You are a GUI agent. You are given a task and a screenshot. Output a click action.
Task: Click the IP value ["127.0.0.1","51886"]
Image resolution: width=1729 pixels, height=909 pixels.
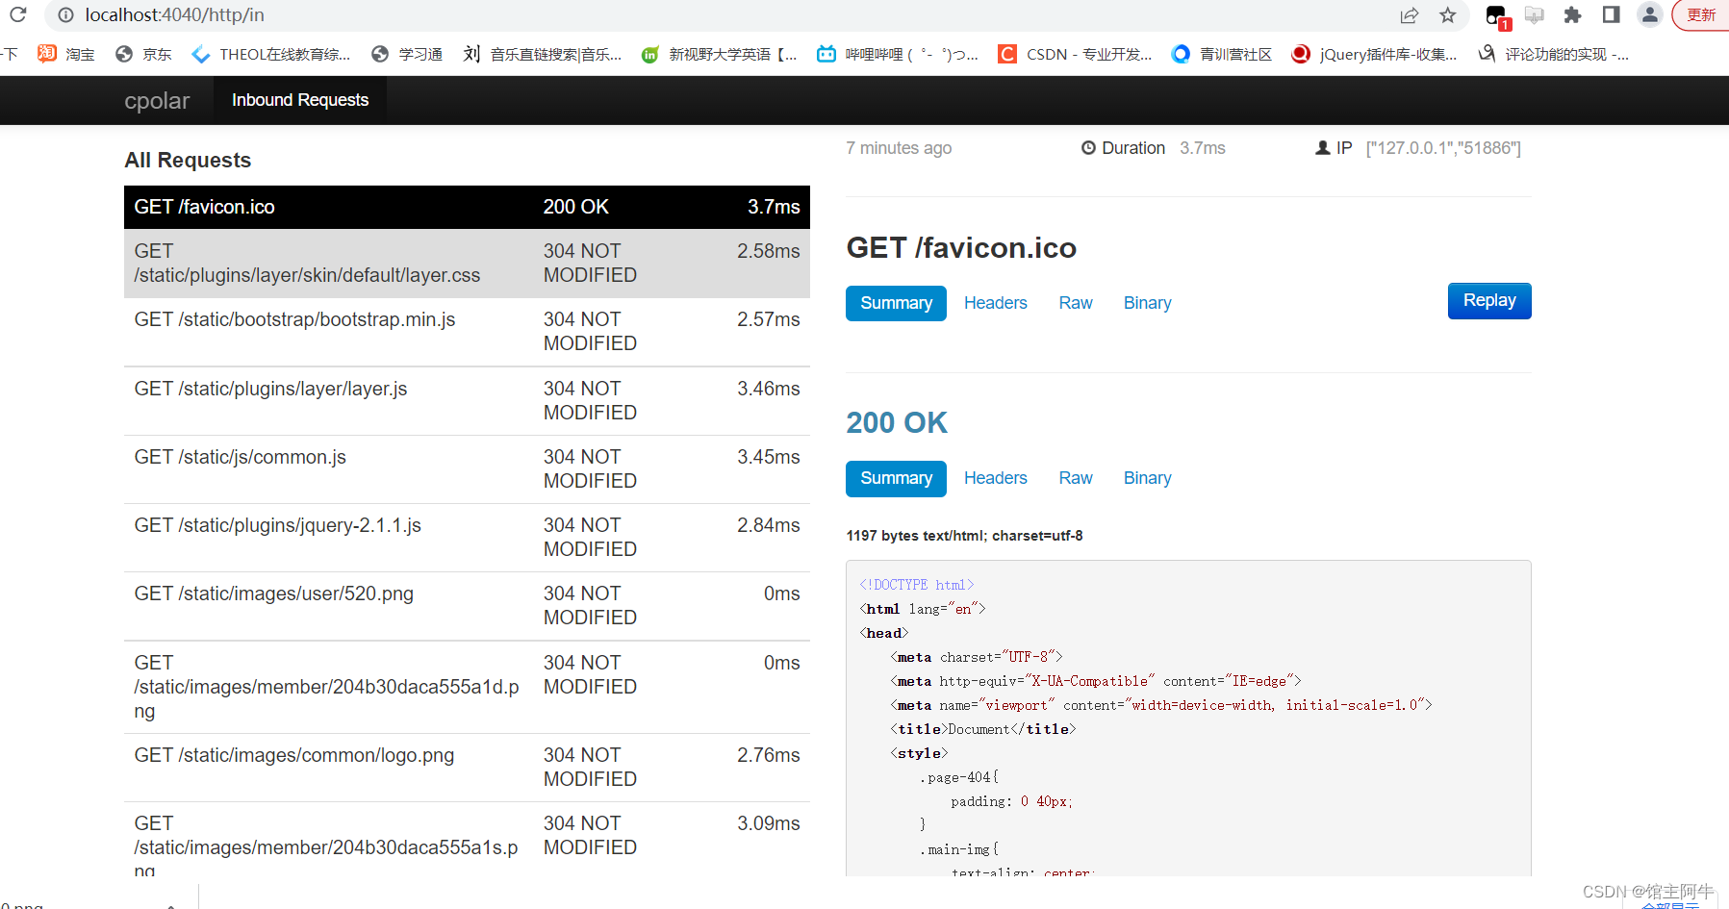(1443, 148)
